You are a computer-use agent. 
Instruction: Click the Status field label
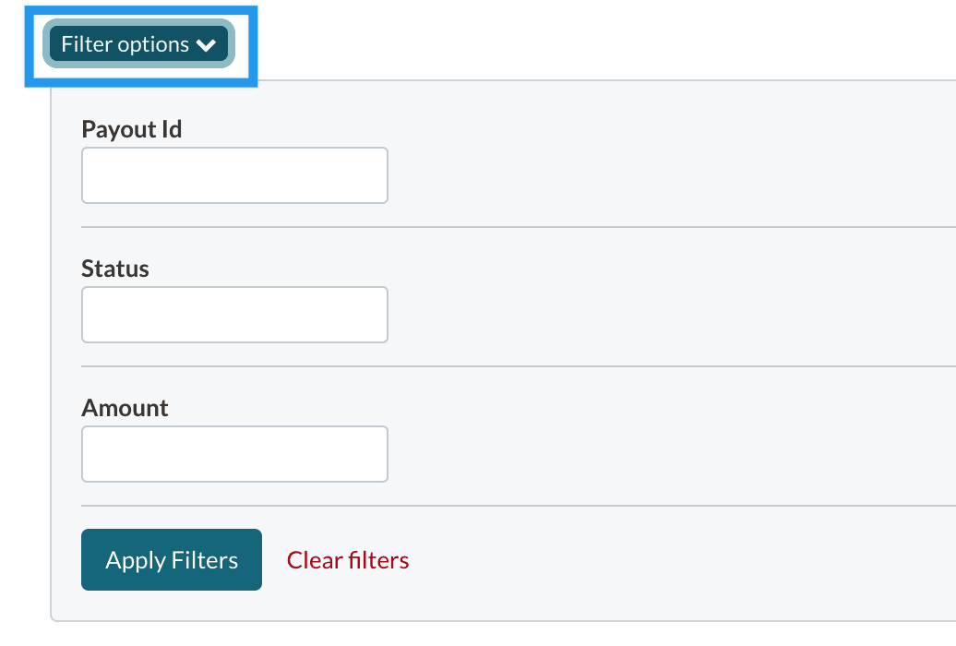point(115,269)
